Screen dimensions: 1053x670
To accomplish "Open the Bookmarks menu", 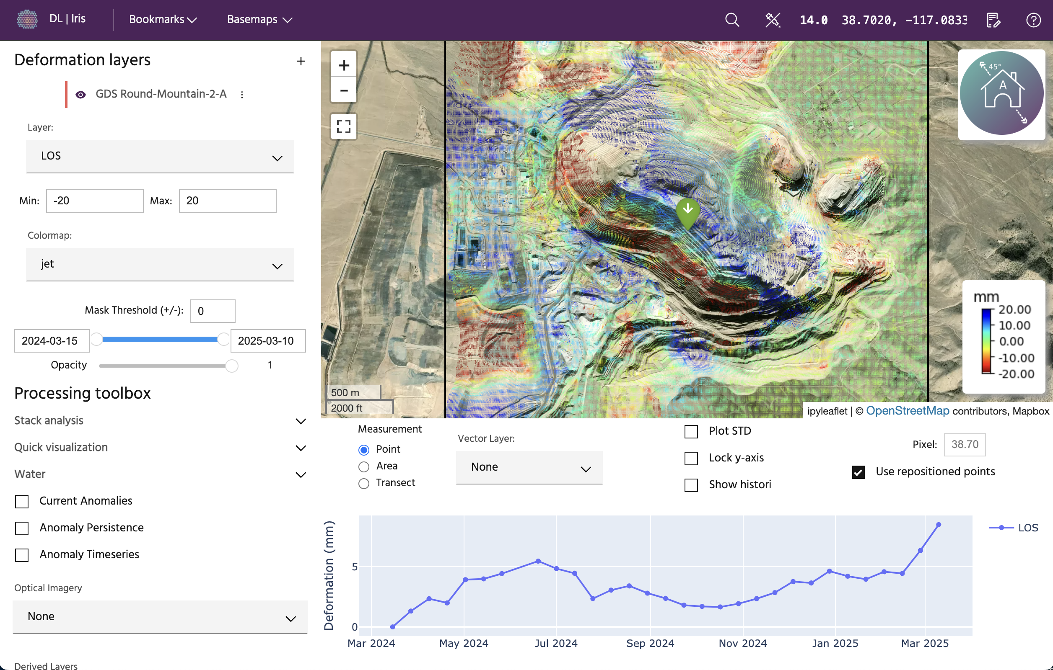I will (162, 20).
